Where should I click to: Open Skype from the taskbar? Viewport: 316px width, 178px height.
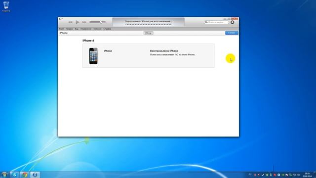pyautogui.click(x=14, y=175)
